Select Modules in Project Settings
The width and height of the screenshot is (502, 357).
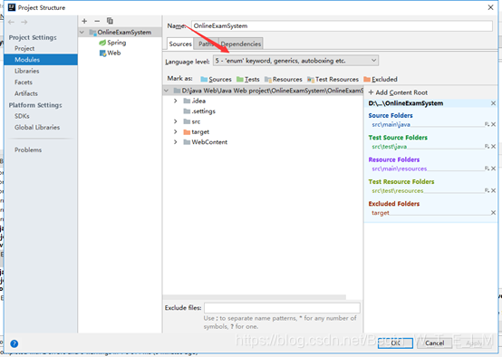click(41, 60)
